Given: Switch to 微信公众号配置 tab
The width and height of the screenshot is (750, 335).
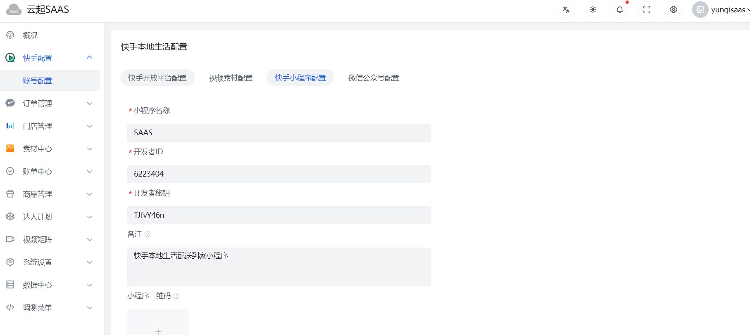Looking at the screenshot, I should pos(374,78).
